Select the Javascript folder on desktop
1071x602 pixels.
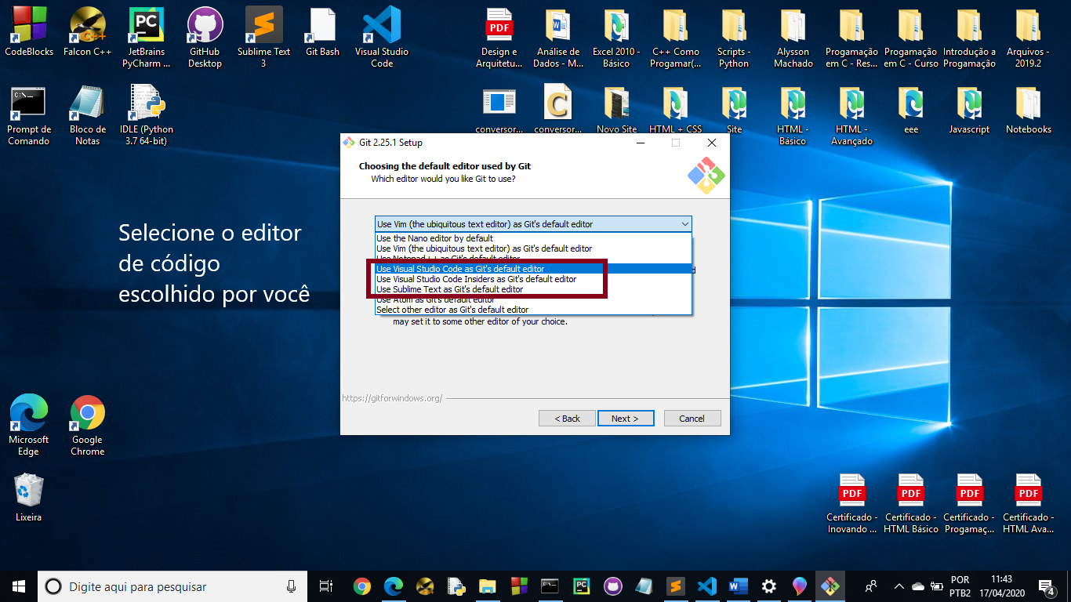click(x=969, y=110)
